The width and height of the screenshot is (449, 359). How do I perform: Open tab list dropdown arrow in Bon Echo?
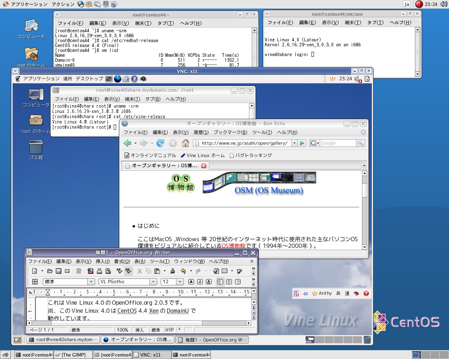point(364,165)
